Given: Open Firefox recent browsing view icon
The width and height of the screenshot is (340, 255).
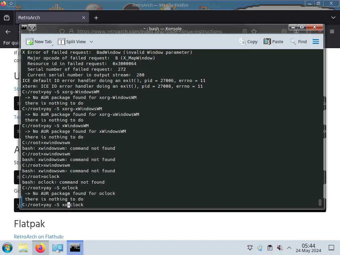Looking at the screenshot, I should pyautogui.click(x=7, y=18).
